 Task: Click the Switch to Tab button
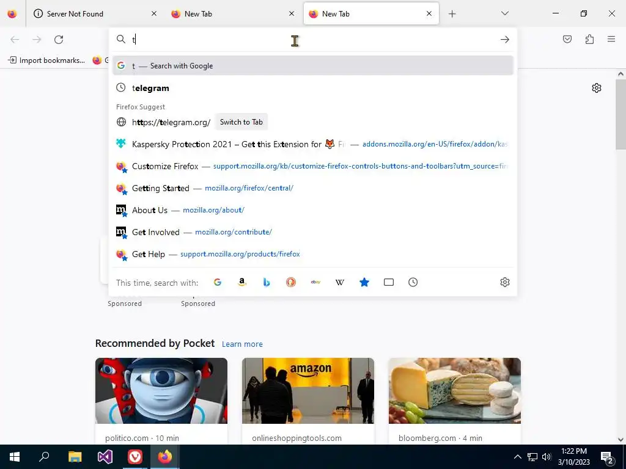point(241,122)
